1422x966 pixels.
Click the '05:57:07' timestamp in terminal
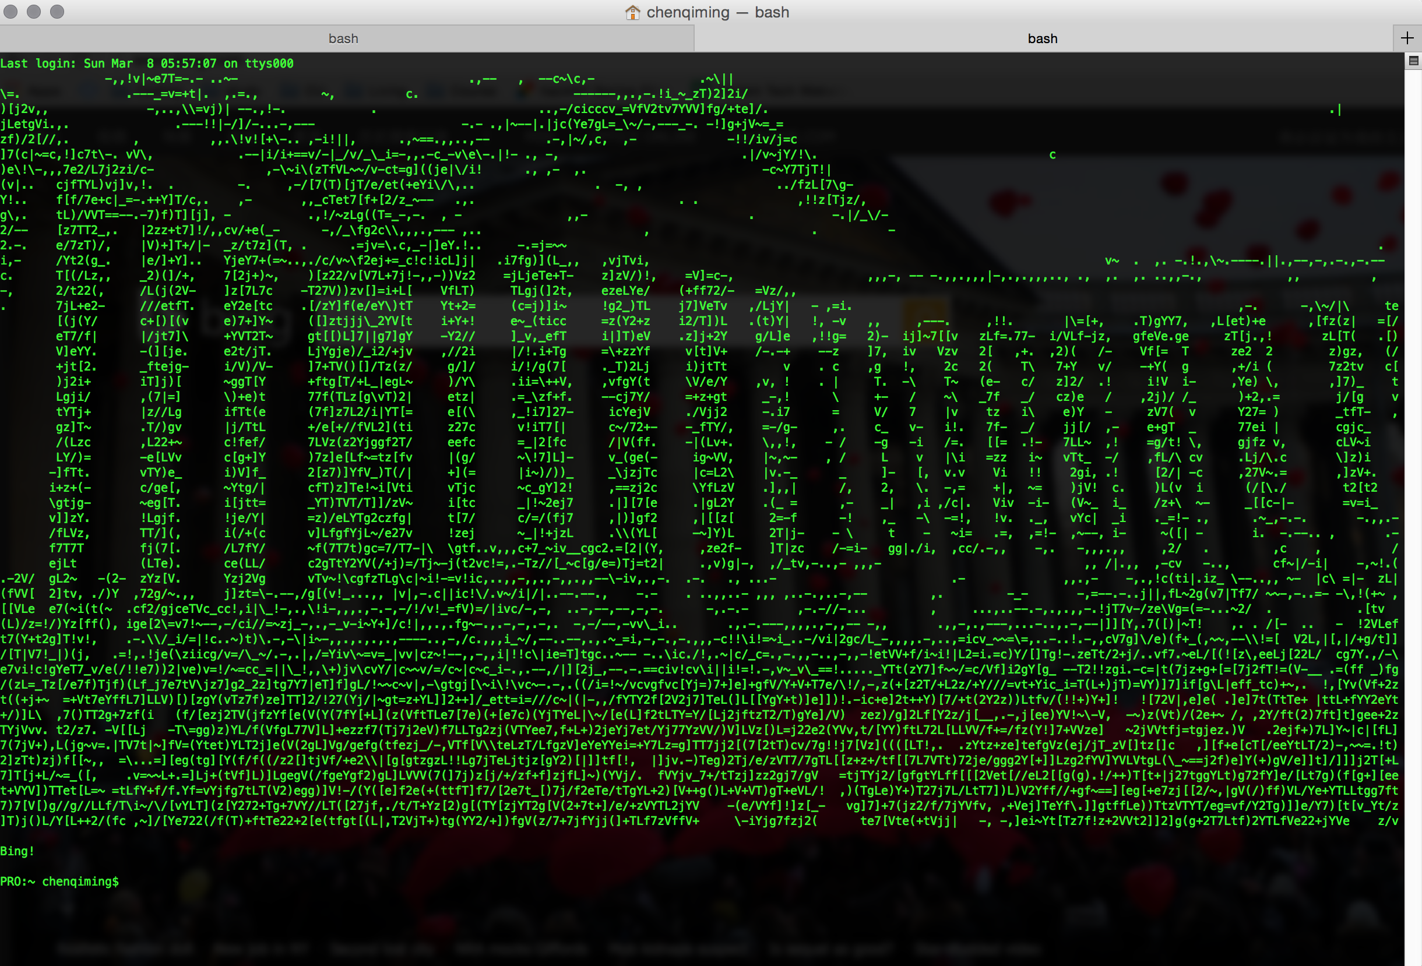pos(188,64)
